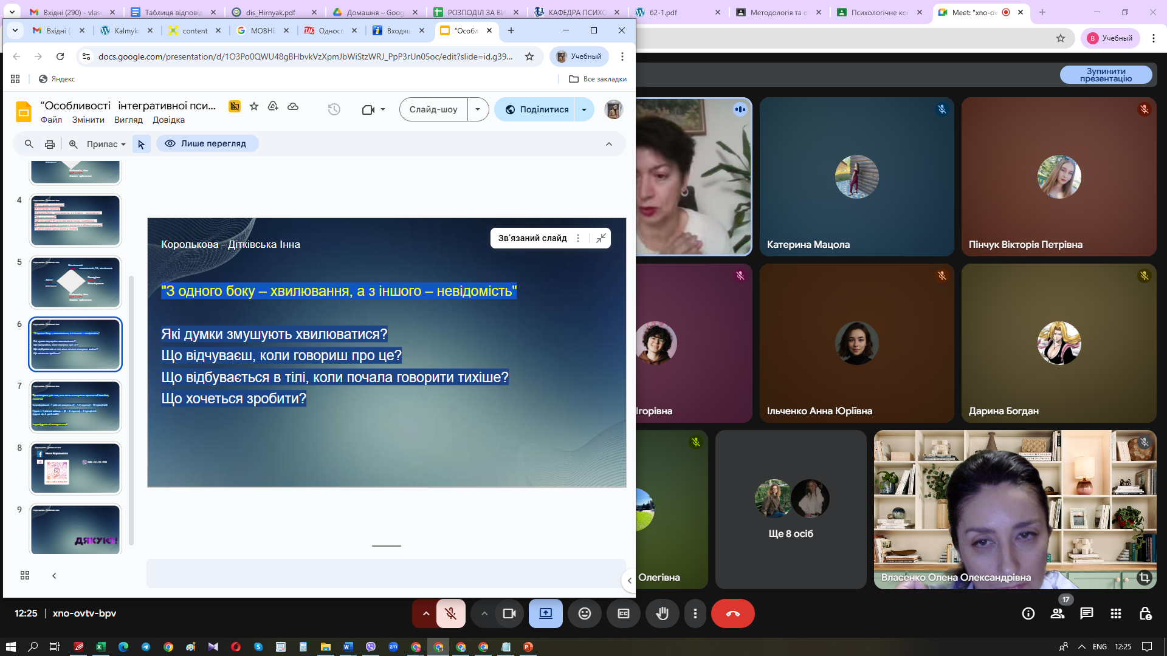
Task: Expand the Слайд-шоу dropdown arrow
Action: click(x=478, y=109)
